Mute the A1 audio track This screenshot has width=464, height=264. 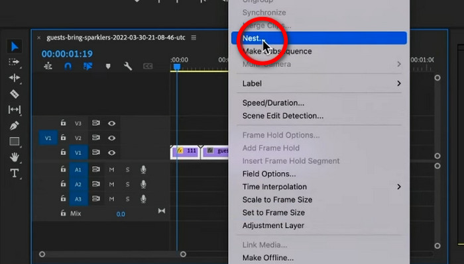pyautogui.click(x=111, y=170)
